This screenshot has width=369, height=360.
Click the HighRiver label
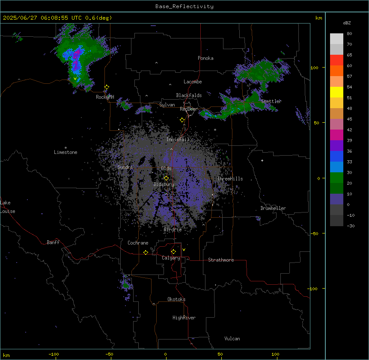coord(184,318)
